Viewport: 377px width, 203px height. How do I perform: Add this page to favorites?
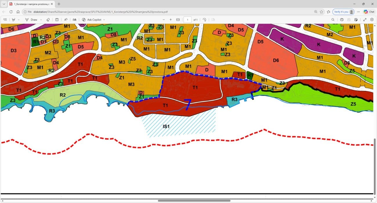(x=322, y=12)
